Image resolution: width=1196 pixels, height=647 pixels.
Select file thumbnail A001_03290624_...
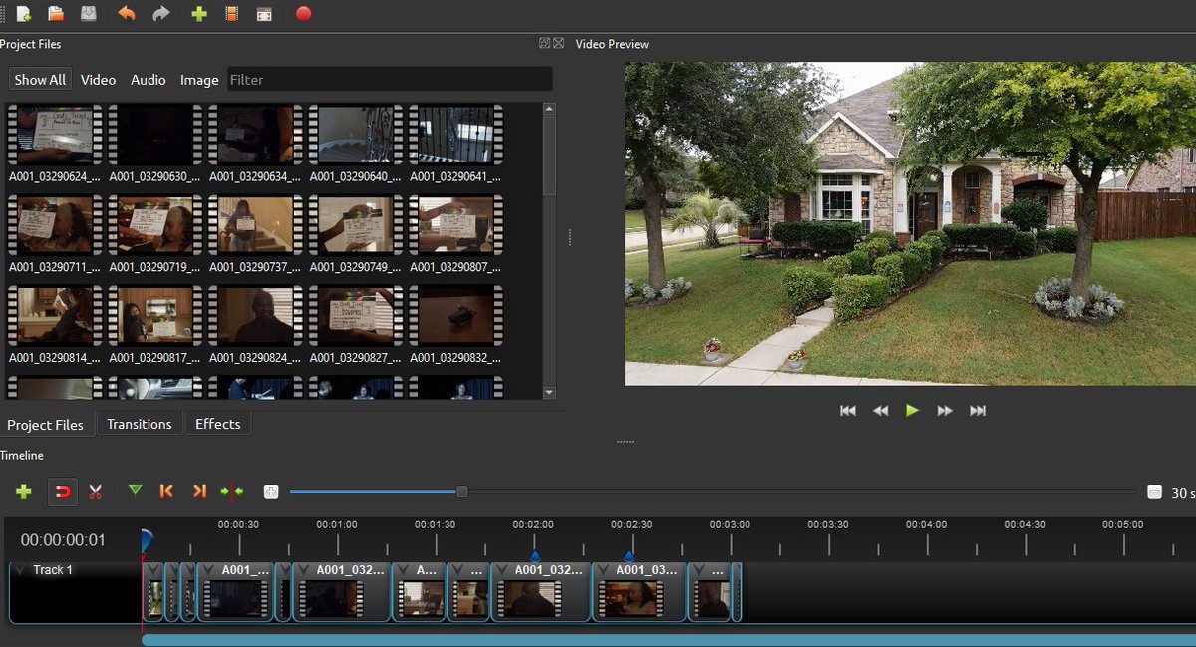[55, 135]
